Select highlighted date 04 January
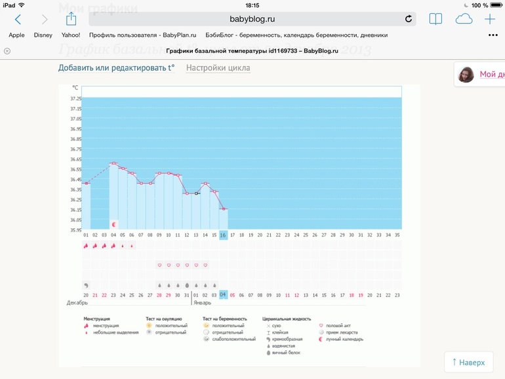 coord(223,294)
